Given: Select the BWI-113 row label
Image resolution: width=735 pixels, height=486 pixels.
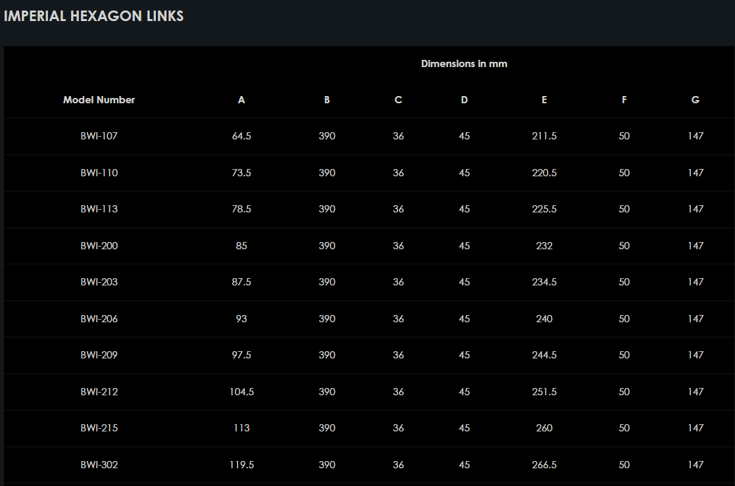Looking at the screenshot, I should [99, 209].
